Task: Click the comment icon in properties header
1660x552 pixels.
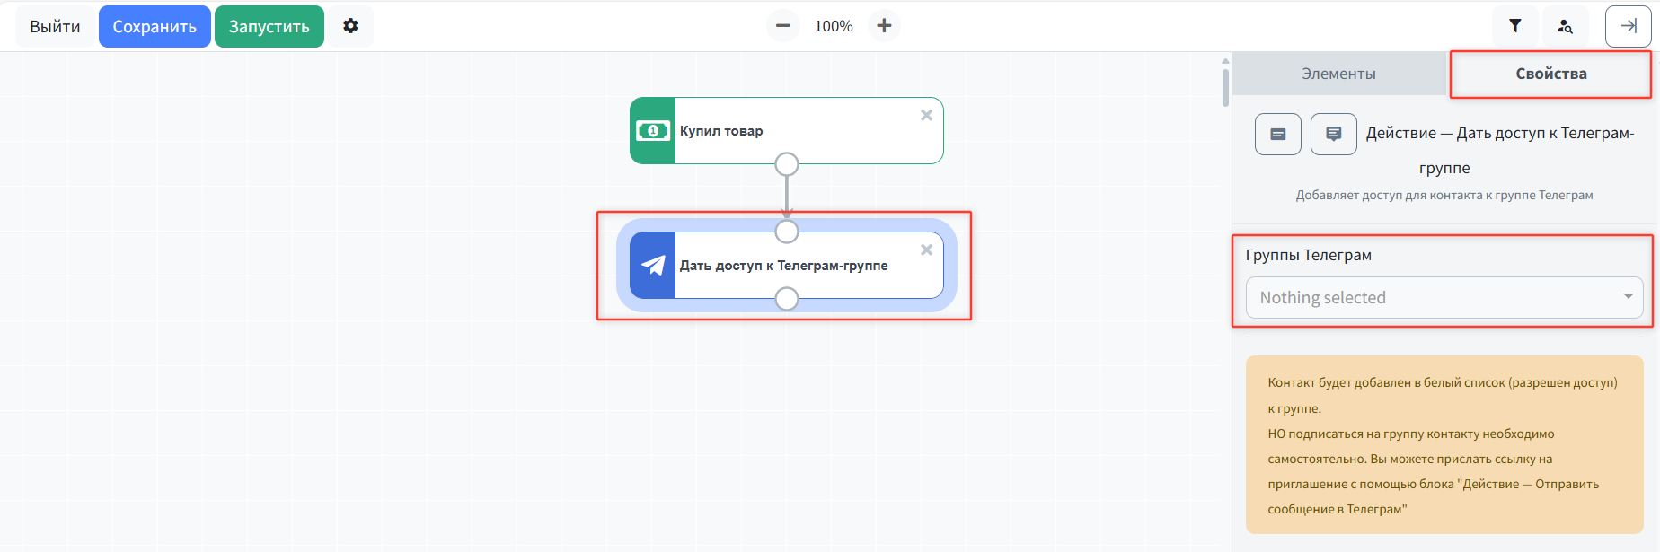Action: (x=1333, y=134)
